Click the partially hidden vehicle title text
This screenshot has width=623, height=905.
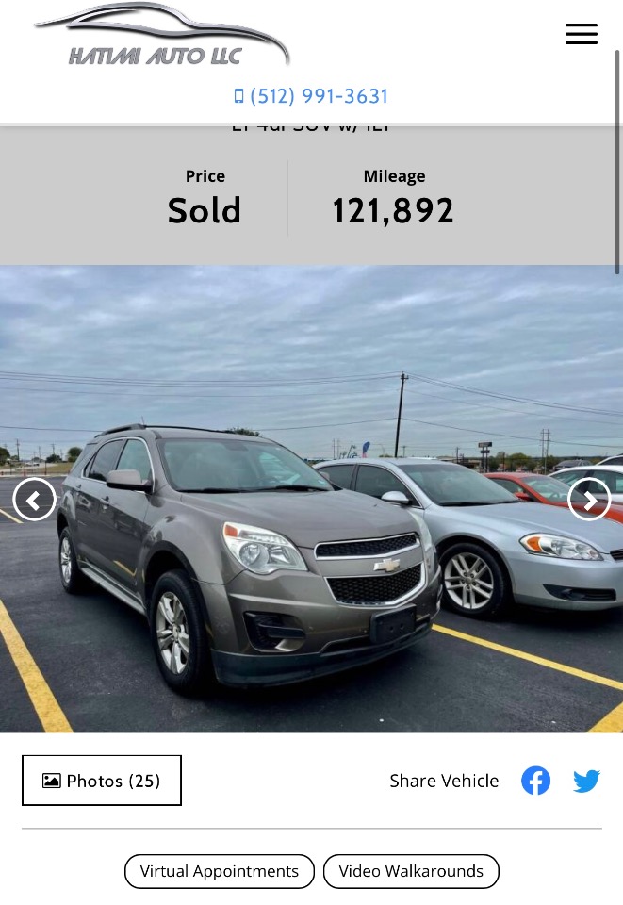[310, 128]
